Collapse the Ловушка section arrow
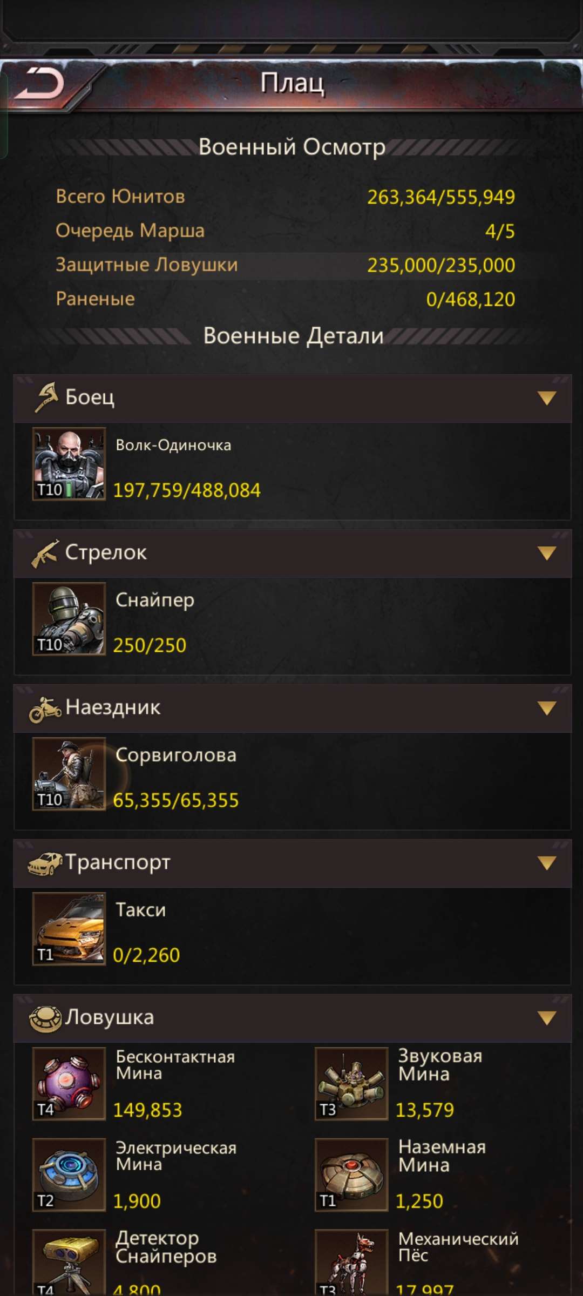 [x=547, y=1018]
